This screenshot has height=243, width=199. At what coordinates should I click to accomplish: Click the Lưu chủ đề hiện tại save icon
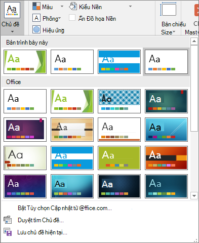pyautogui.click(x=8, y=232)
